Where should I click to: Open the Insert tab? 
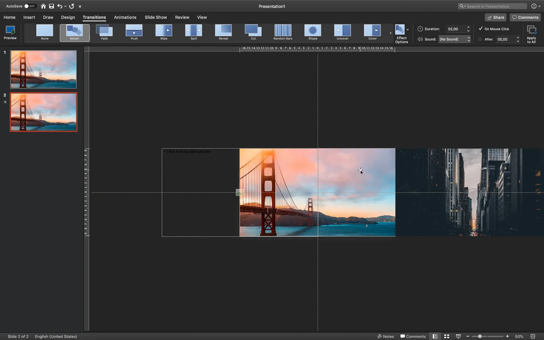tap(29, 17)
